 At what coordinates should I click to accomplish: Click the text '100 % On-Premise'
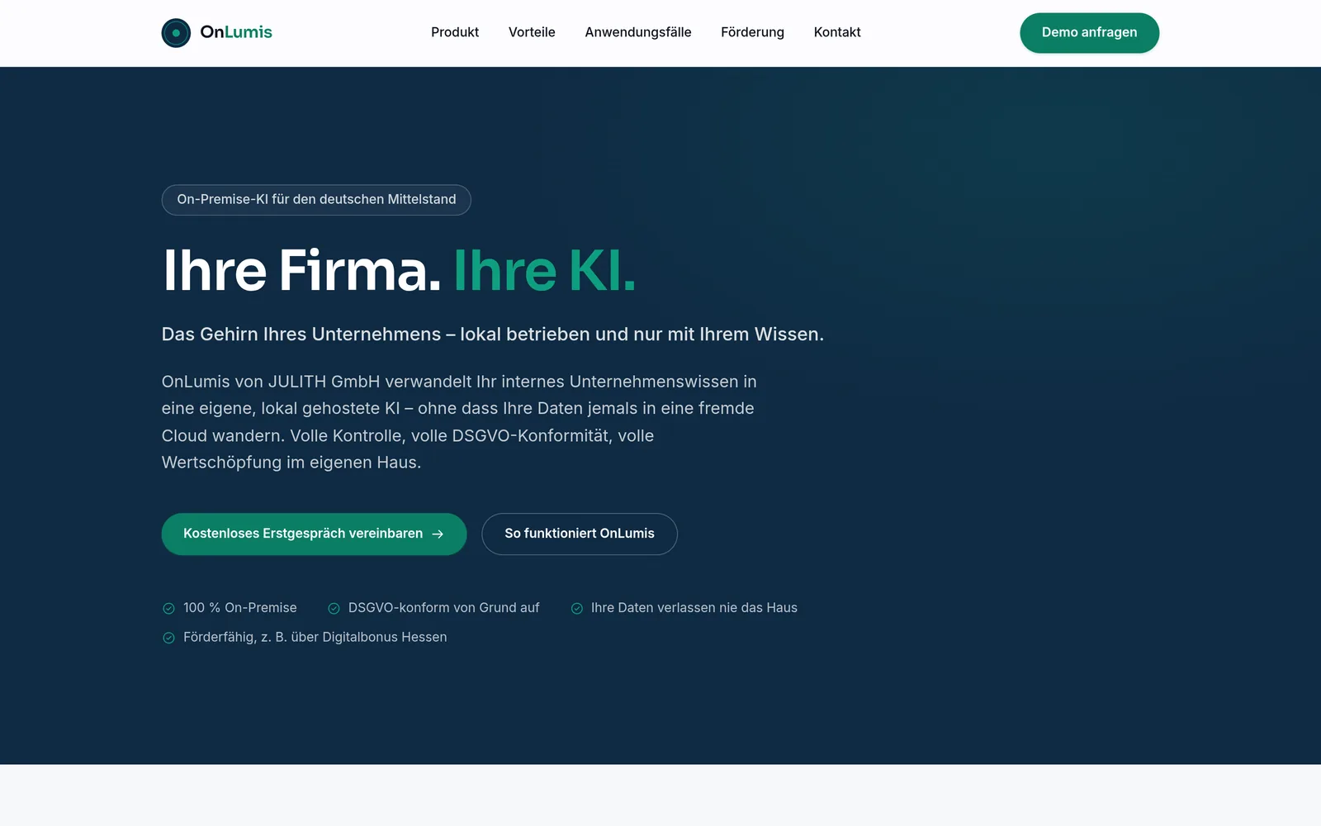coord(240,608)
